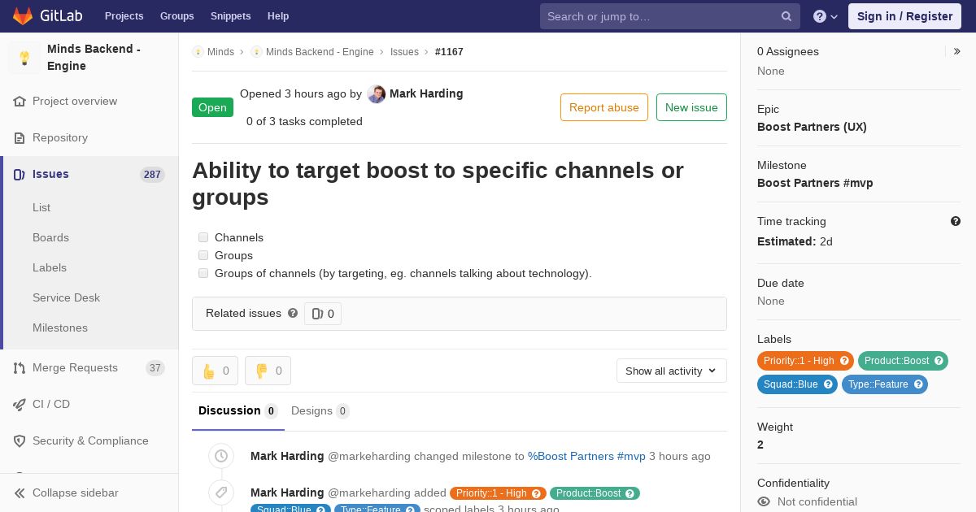
Task: Click the thumbs up reaction button
Action: click(x=215, y=371)
